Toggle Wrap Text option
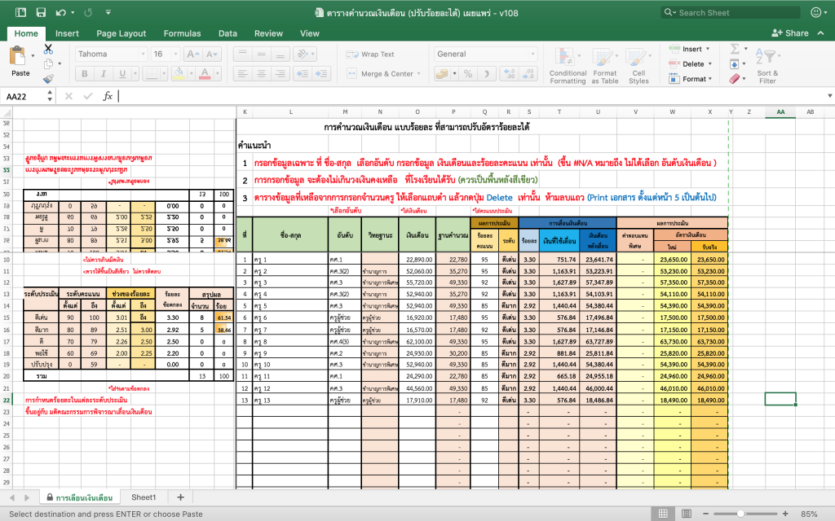This screenshot has height=521, width=835. pyautogui.click(x=371, y=55)
